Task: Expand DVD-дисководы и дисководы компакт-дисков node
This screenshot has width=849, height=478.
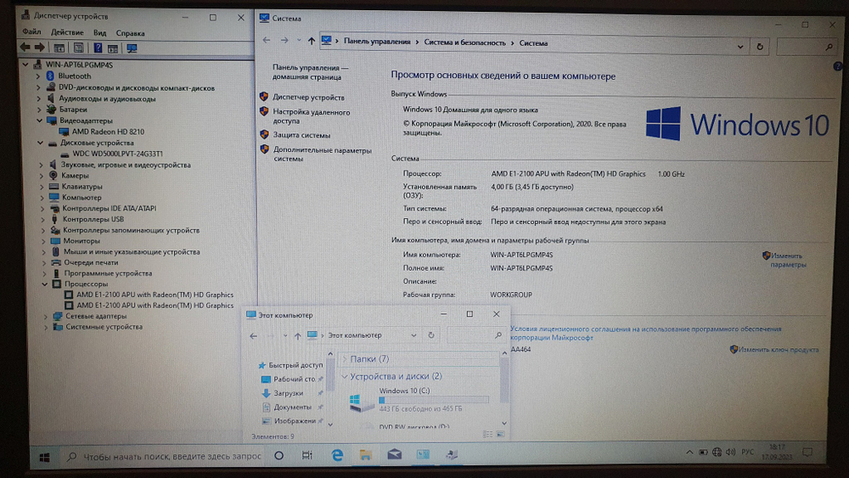Action: point(38,87)
